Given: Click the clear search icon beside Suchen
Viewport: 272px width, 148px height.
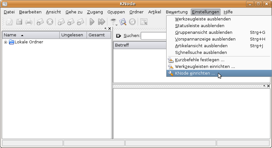Looking at the screenshot, I should 119,36.
